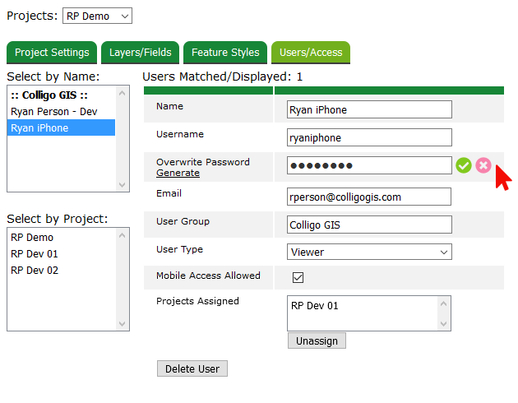This screenshot has height=403, width=518.
Task: Switch to the Project Settings tab
Action: (52, 53)
